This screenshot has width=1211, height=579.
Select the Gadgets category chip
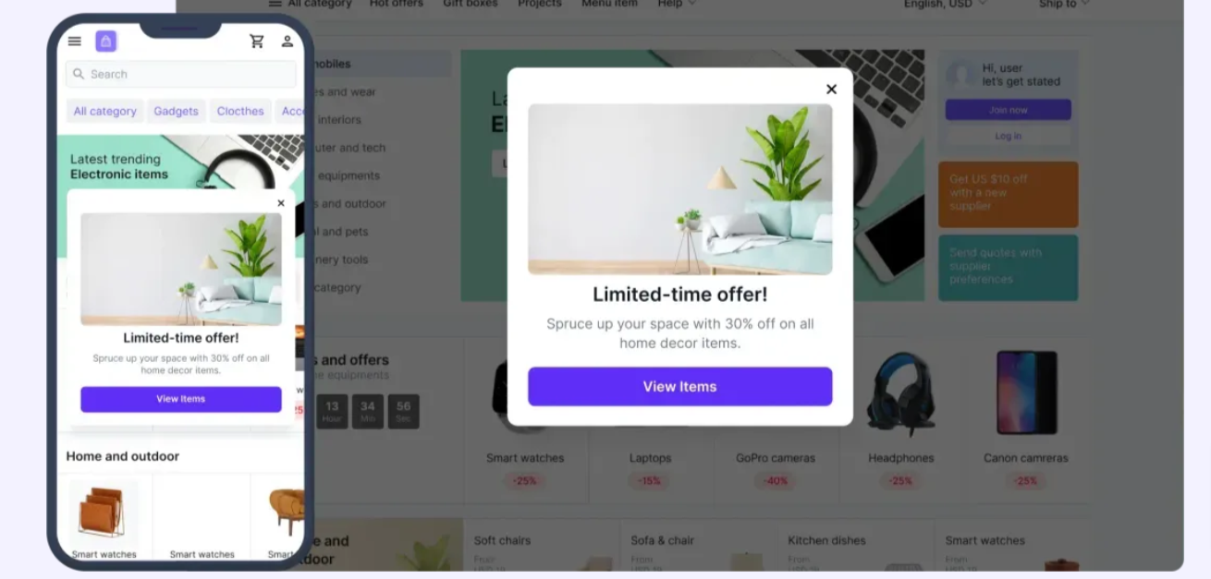(x=176, y=111)
